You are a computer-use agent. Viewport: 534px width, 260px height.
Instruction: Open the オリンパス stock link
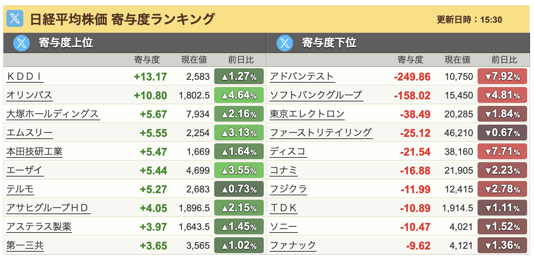point(29,95)
